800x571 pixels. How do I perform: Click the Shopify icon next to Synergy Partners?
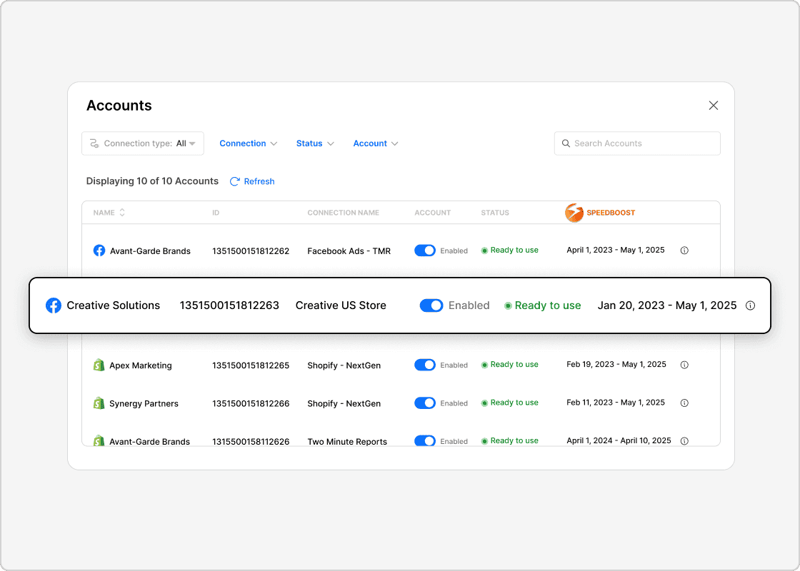click(x=99, y=403)
